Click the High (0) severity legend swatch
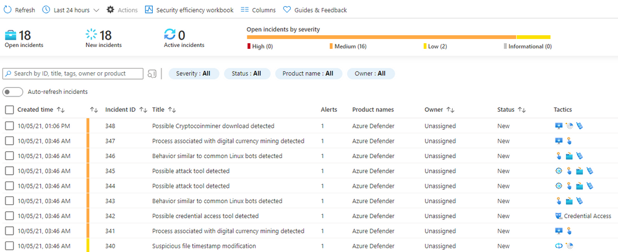The height and width of the screenshot is (252, 618). click(x=249, y=46)
